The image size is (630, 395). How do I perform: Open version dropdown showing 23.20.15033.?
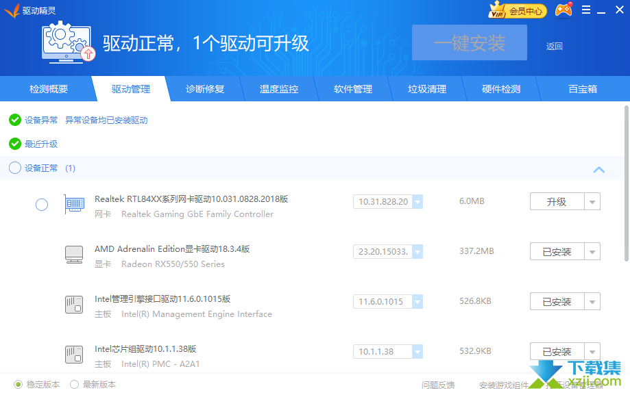tap(418, 252)
